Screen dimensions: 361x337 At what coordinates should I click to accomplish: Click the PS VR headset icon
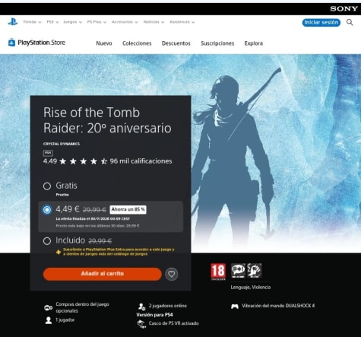pyautogui.click(x=141, y=324)
